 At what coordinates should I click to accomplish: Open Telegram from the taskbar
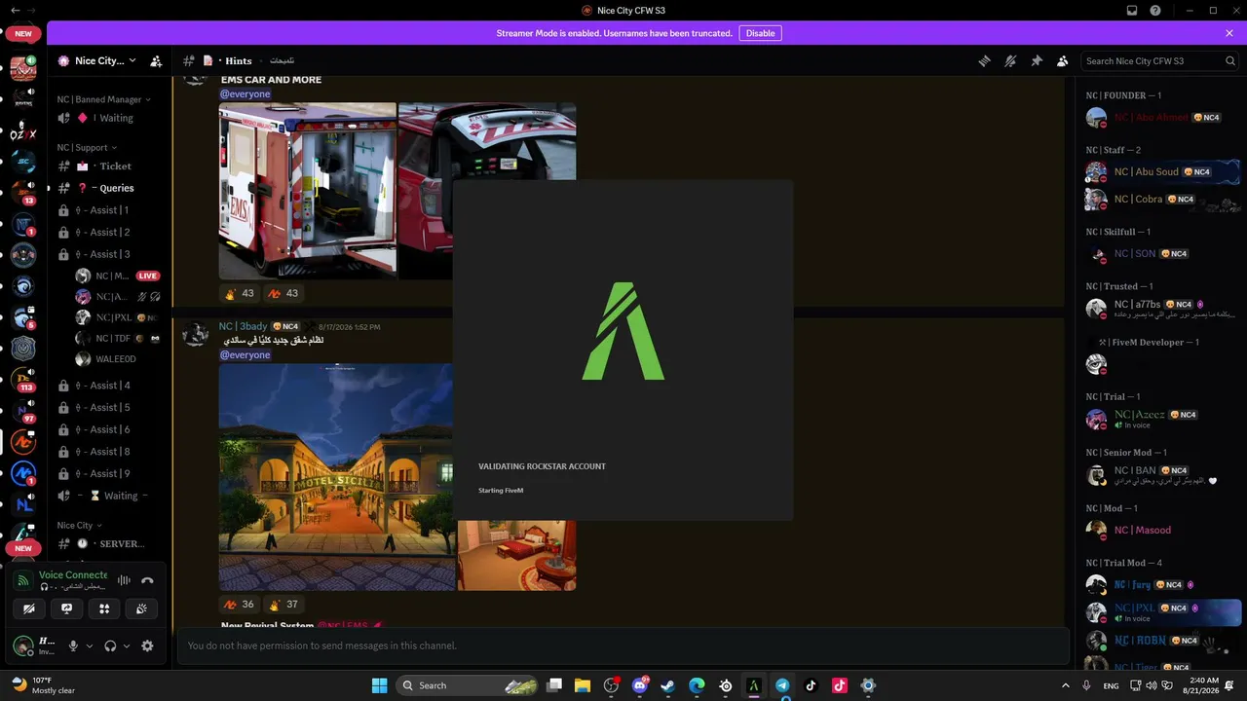(x=782, y=685)
